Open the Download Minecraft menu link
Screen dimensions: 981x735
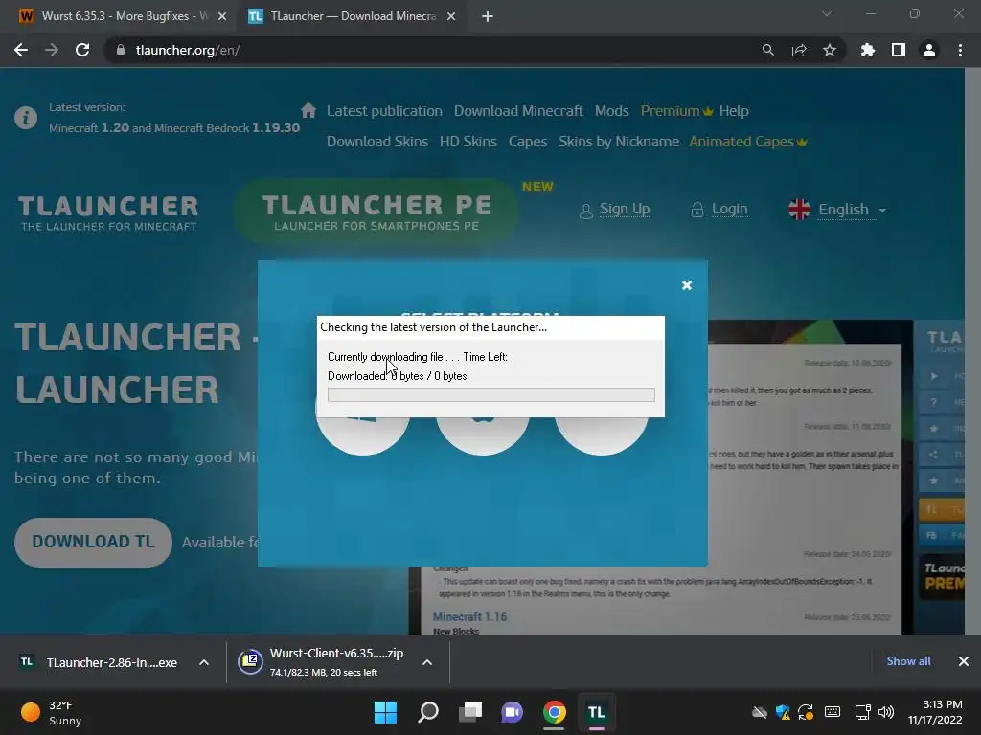click(518, 111)
